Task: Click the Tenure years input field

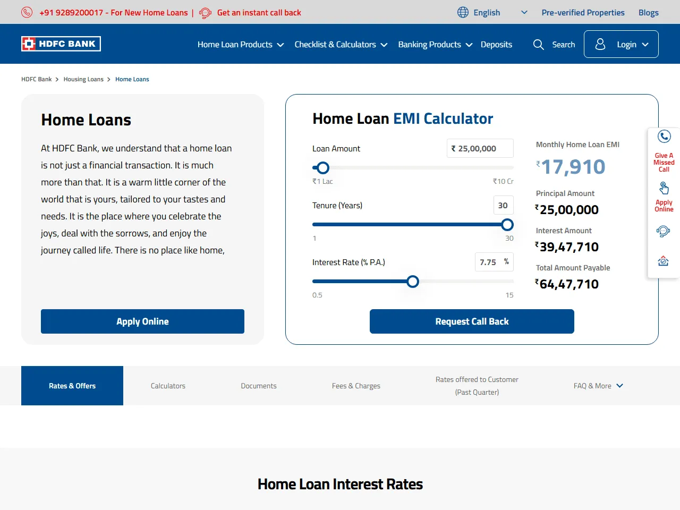Action: coord(503,205)
